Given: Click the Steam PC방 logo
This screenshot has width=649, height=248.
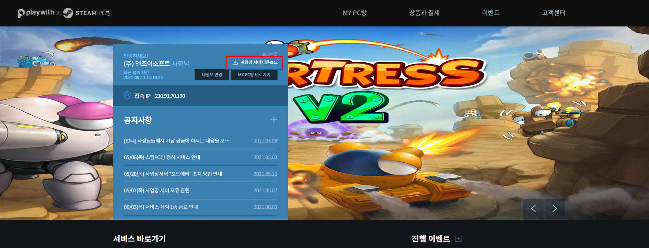Looking at the screenshot, I should (87, 13).
